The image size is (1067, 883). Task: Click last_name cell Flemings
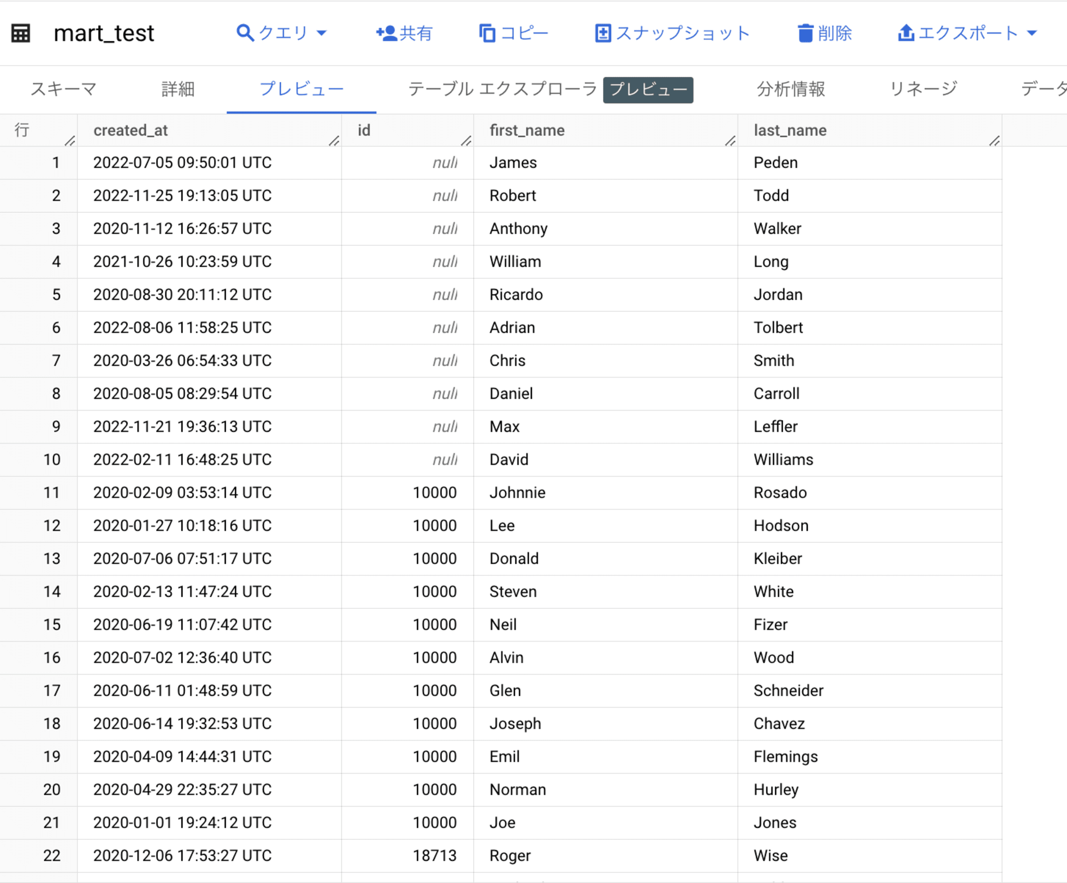[870, 758]
